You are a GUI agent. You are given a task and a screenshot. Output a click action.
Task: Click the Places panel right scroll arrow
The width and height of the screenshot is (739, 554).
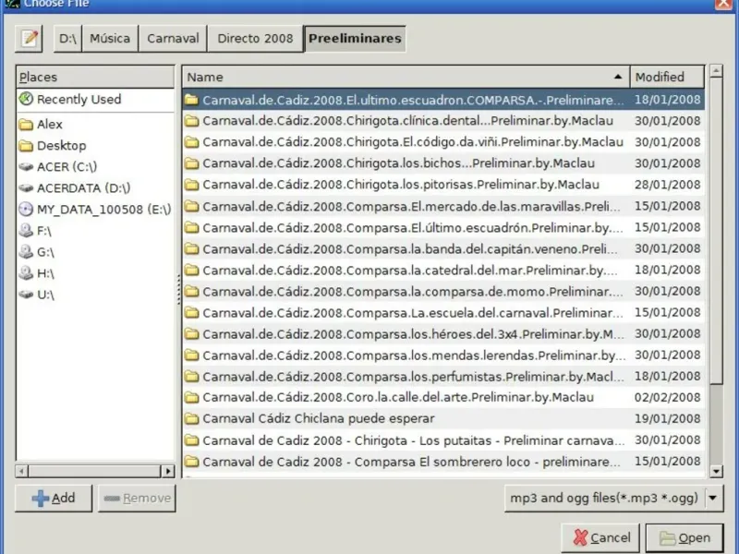coord(168,471)
